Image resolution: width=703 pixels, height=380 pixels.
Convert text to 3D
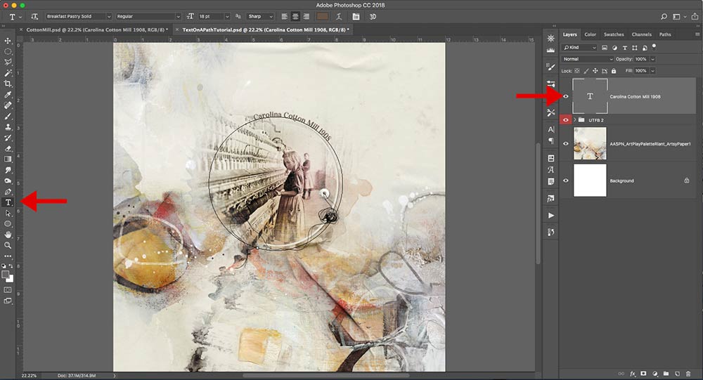373,17
